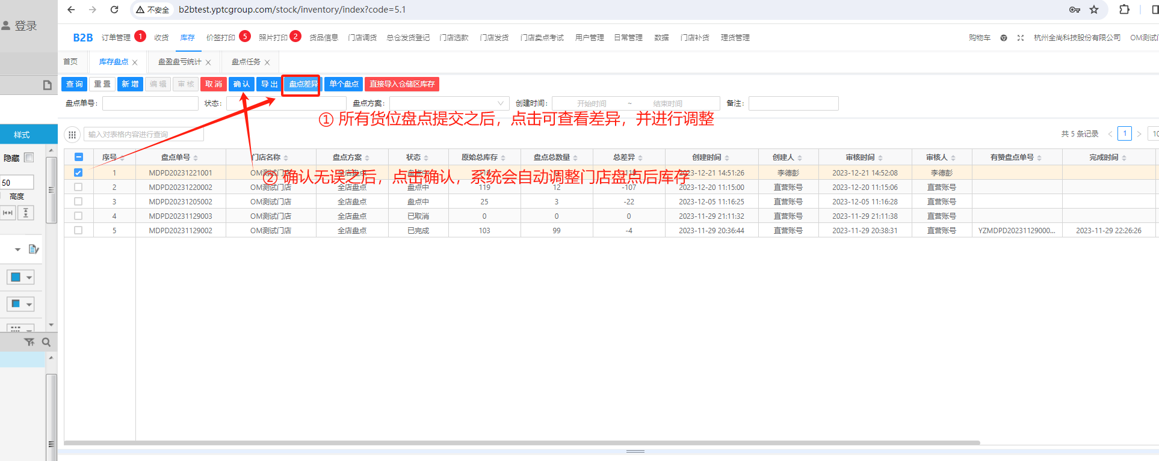This screenshot has height=461, width=1159.
Task: Switch to the 盘点任务 tab
Action: pos(246,62)
